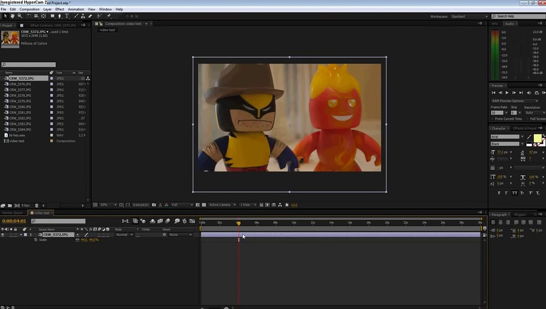The width and height of the screenshot is (546, 309).
Task: Step to next frame in Preview
Action: click(x=514, y=93)
